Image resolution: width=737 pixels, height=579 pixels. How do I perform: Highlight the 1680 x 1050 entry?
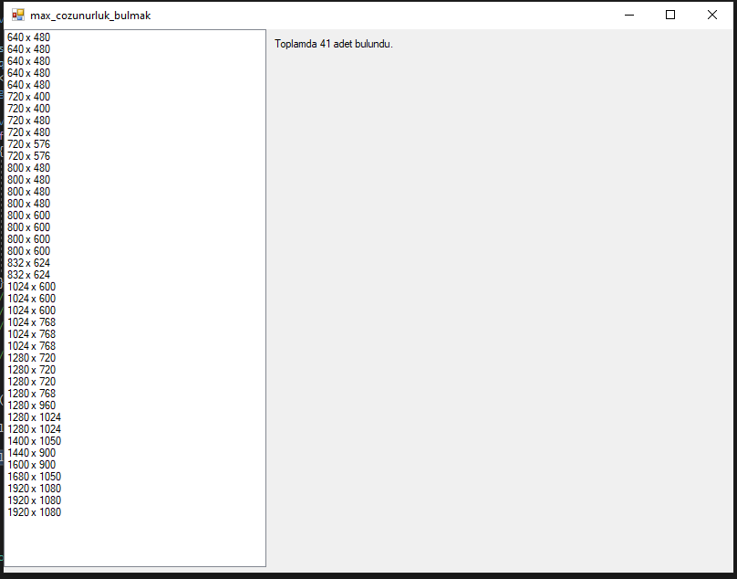35,477
